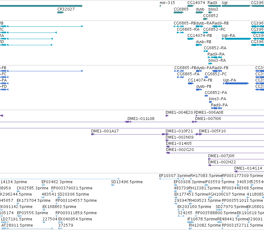
Task: Click the DME1-014I05 clone label
Action: click(179, 144)
